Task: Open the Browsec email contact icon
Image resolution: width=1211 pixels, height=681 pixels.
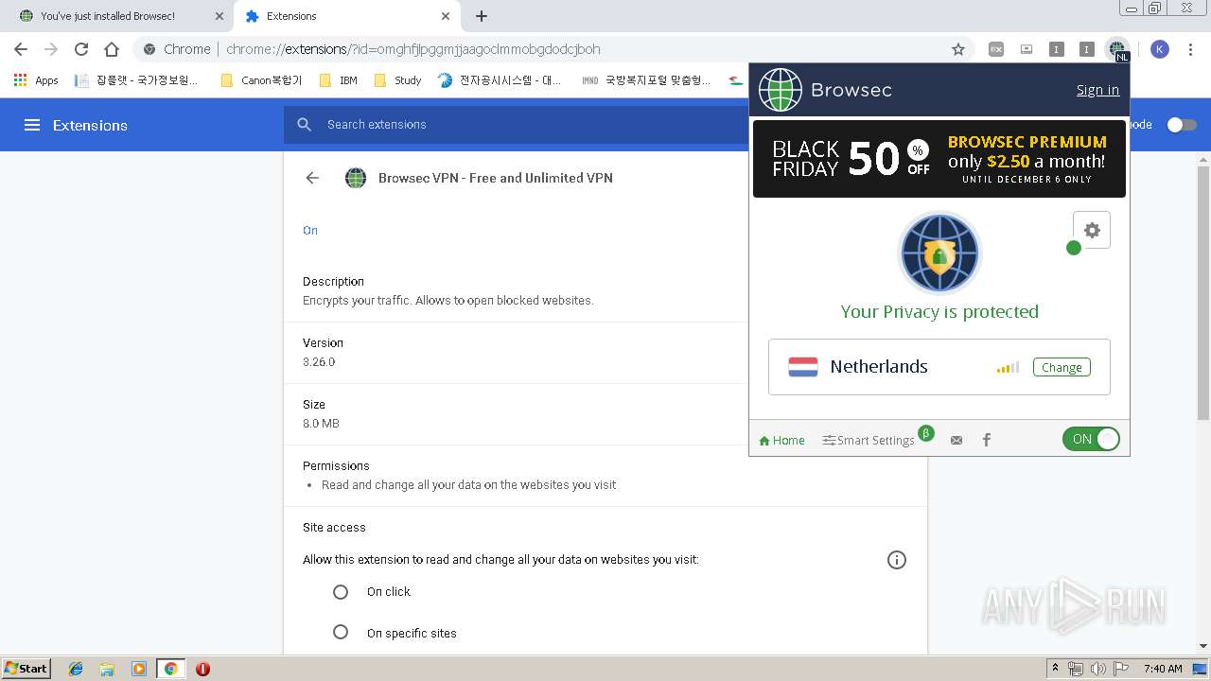Action: click(957, 440)
